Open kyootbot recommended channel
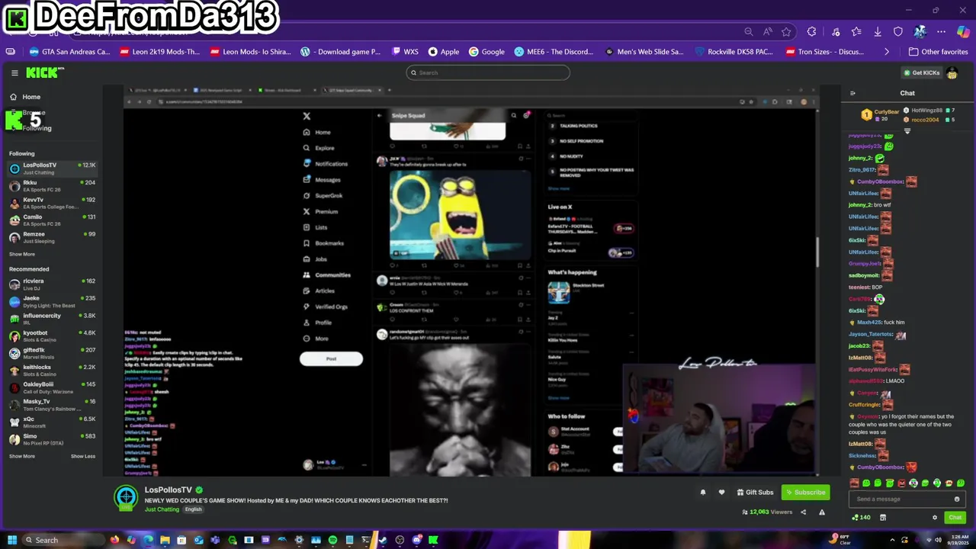Viewport: 976px width, 549px height. tap(52, 335)
